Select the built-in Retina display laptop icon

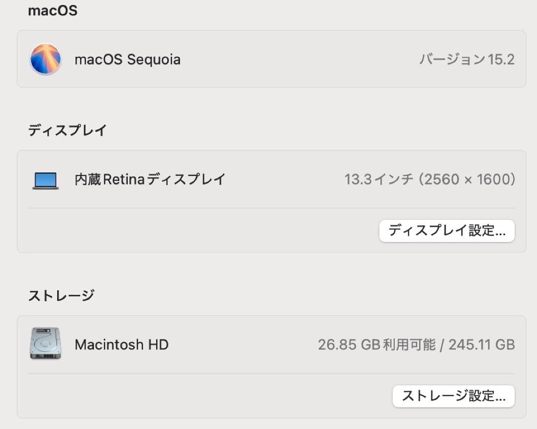point(45,180)
